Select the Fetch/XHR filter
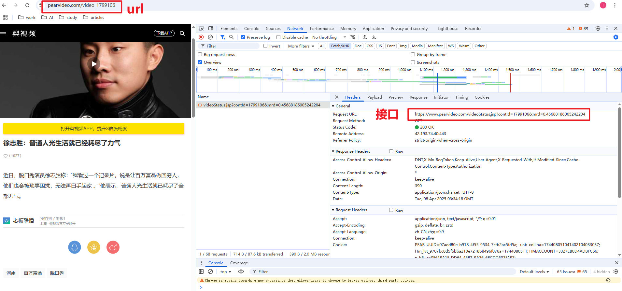The width and height of the screenshot is (622, 291). (x=340, y=46)
